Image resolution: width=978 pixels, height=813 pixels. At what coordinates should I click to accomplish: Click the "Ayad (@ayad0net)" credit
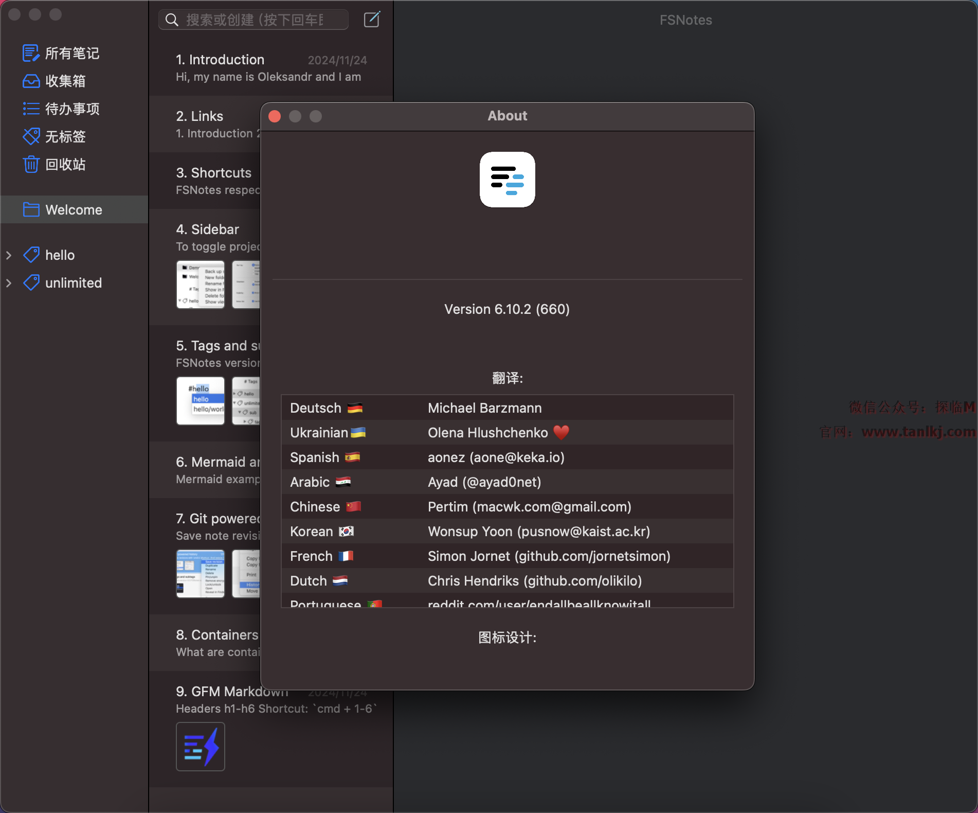pyautogui.click(x=484, y=482)
